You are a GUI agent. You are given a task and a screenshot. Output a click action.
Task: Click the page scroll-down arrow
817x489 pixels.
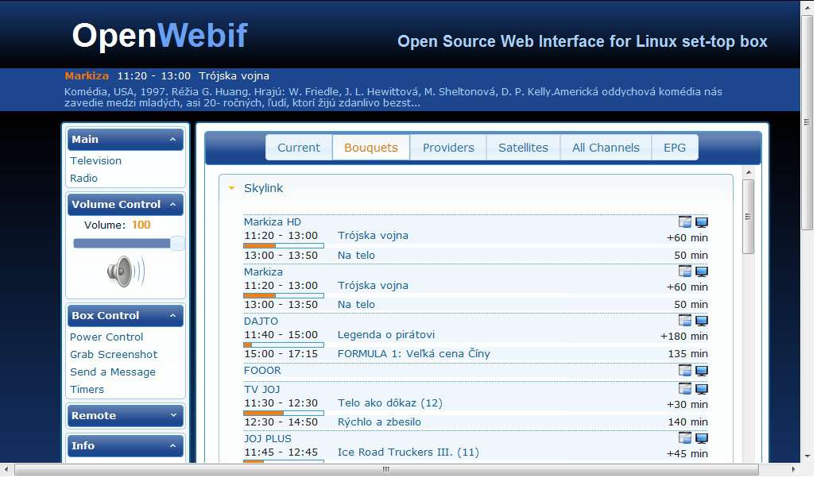pos(807,456)
